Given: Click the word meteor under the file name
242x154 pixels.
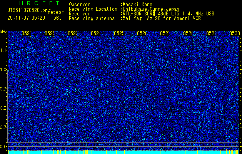Looking at the screenshot, I should (56, 12).
